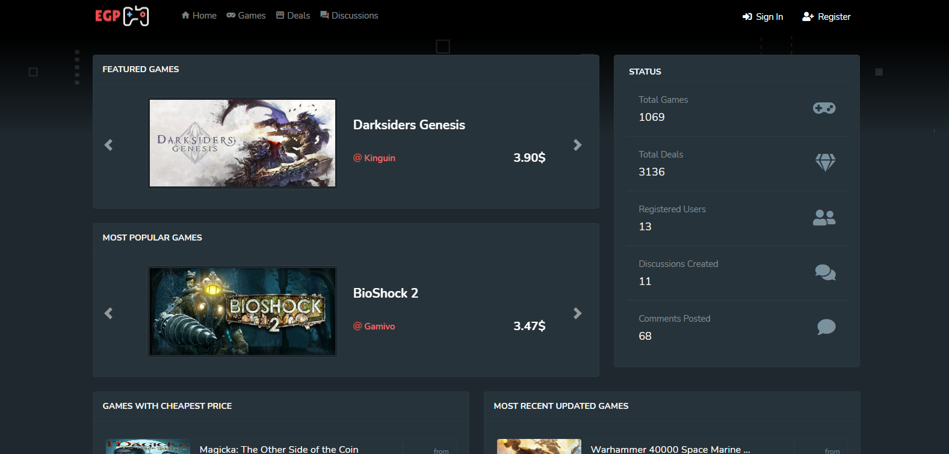Show next featured game
949x454 pixels.
click(578, 145)
